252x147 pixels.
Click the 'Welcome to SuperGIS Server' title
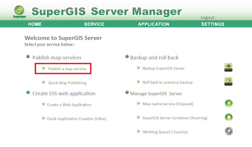pyautogui.click(x=63, y=38)
